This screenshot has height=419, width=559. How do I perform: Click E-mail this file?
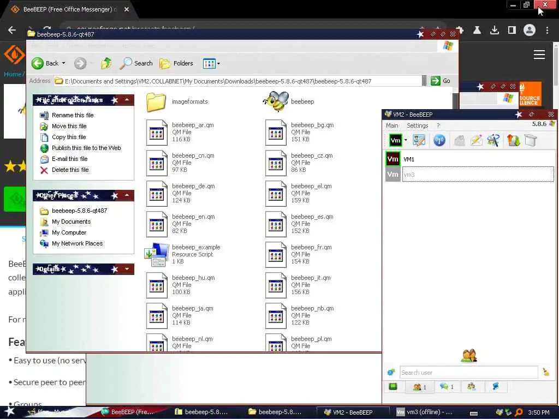[69, 159]
